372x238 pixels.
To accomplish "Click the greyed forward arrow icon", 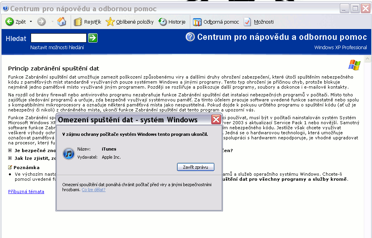I will coord(41,22).
